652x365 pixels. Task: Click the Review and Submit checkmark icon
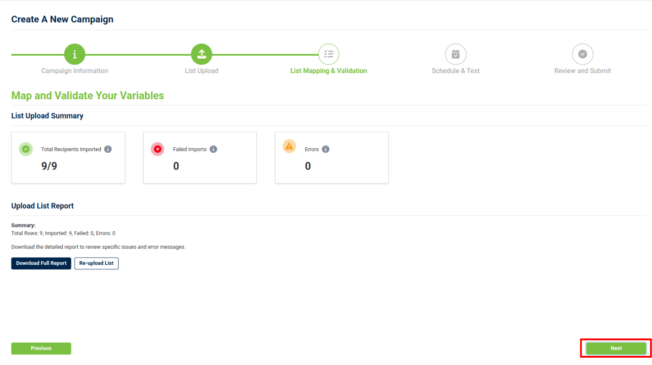click(582, 54)
